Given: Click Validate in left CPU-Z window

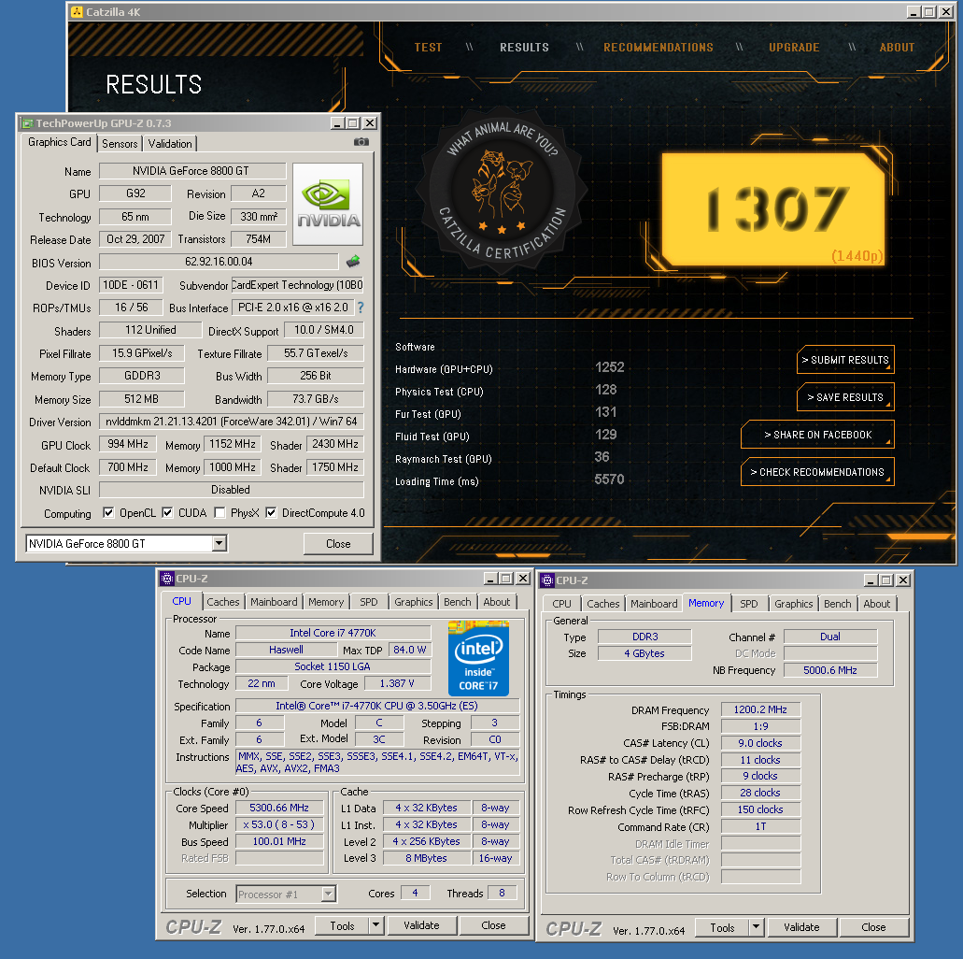Looking at the screenshot, I should click(x=421, y=925).
